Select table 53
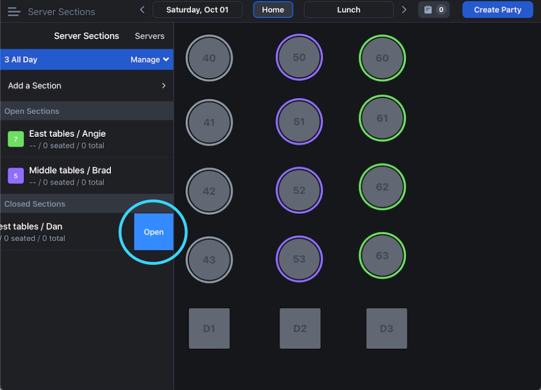This screenshot has height=390, width=541. pyautogui.click(x=299, y=259)
